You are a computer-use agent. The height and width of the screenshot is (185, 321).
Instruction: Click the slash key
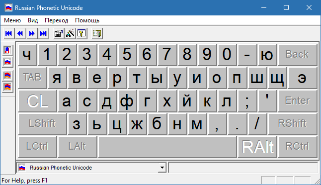tap(257, 124)
